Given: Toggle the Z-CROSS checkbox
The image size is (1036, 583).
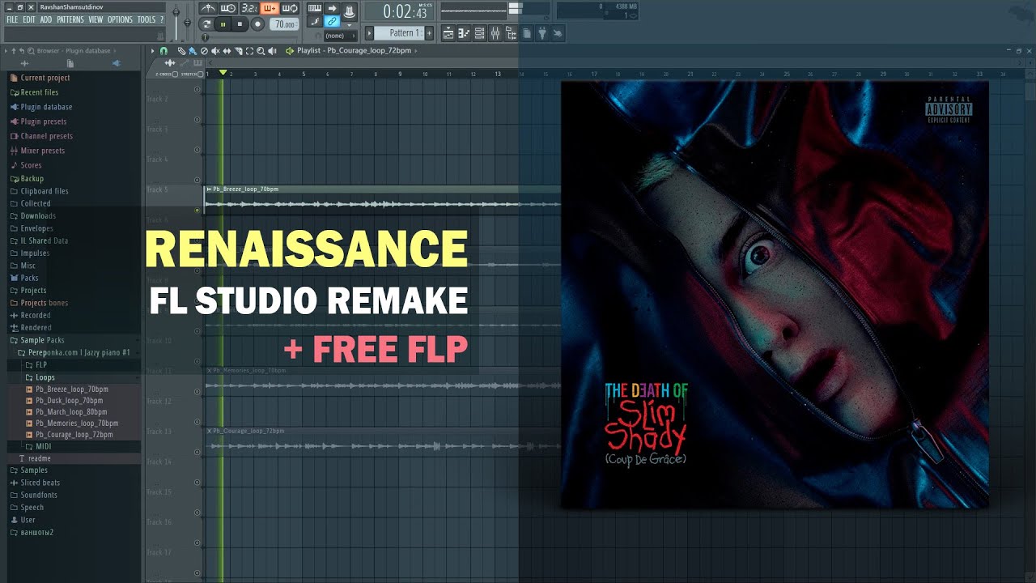Looking at the screenshot, I should pos(176,74).
